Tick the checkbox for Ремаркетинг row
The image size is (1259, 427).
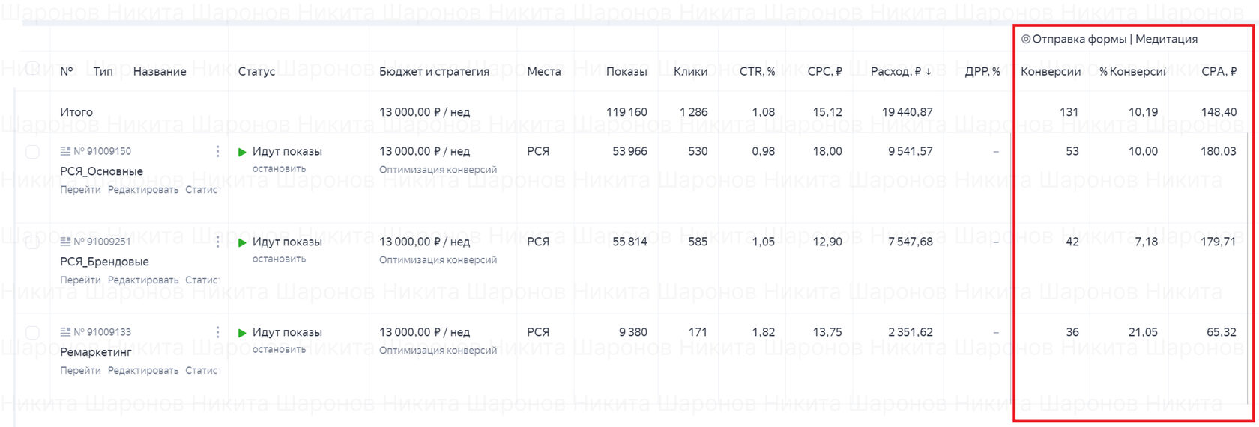click(x=32, y=333)
